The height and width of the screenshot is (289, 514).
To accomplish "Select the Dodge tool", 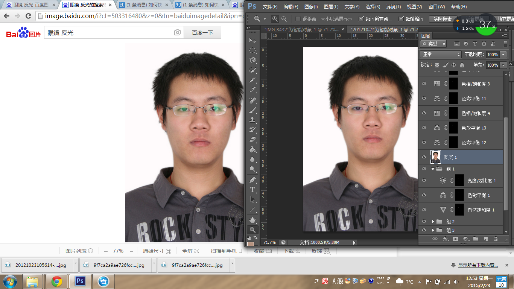I will pos(252,169).
